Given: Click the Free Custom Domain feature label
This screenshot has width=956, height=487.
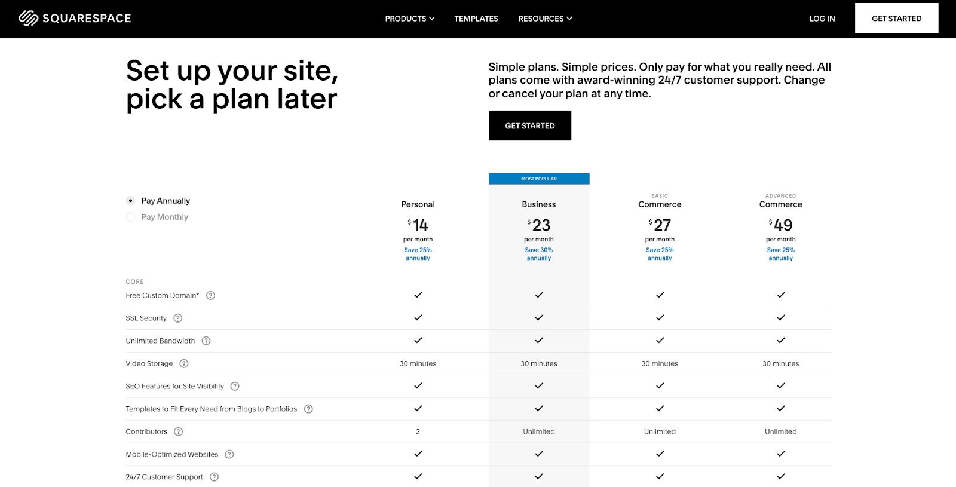Looking at the screenshot, I should click(x=163, y=295).
